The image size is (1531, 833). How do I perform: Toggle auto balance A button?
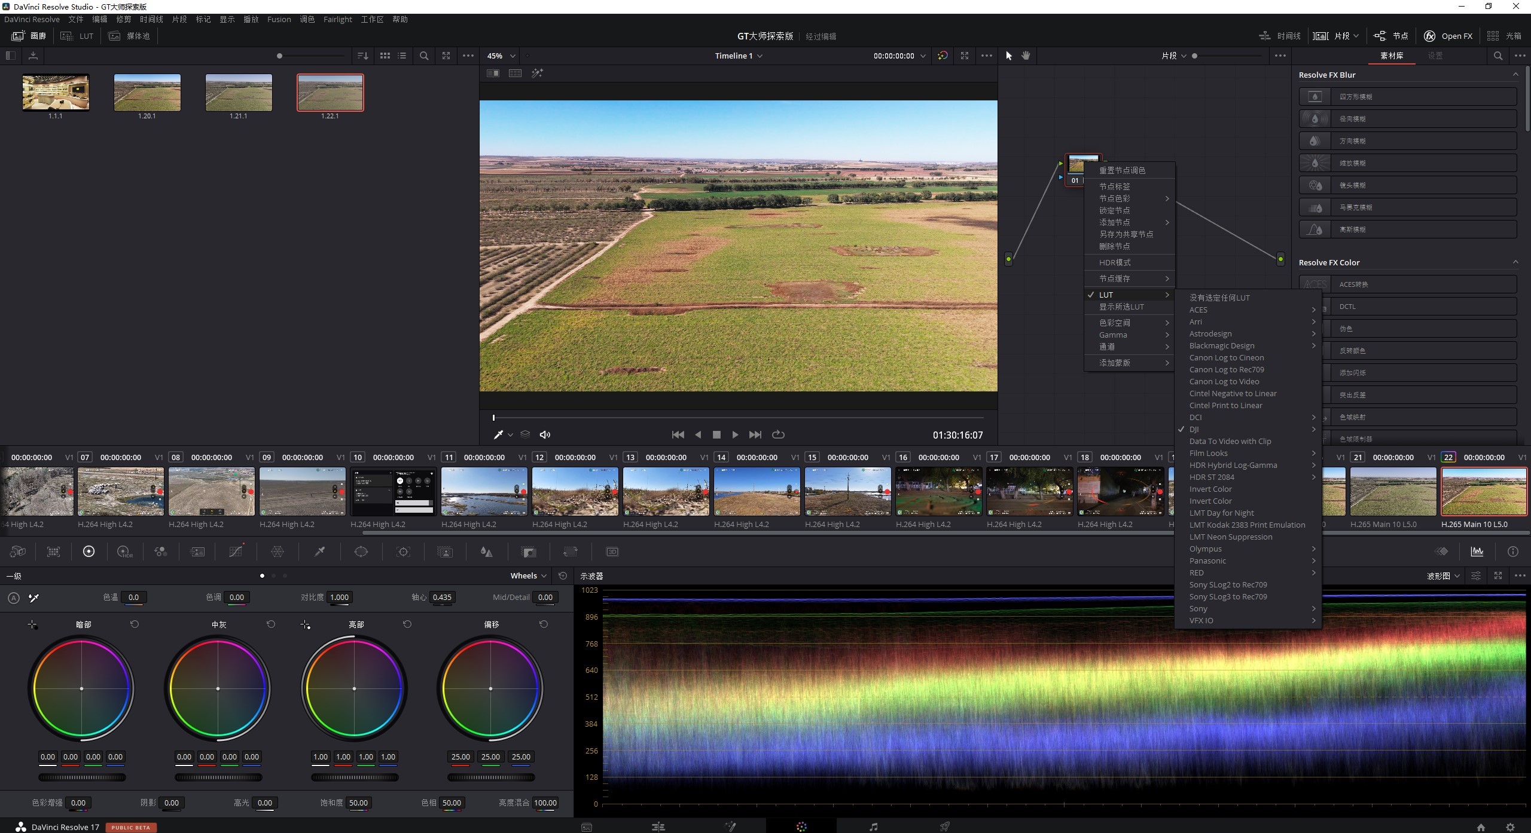(x=14, y=598)
